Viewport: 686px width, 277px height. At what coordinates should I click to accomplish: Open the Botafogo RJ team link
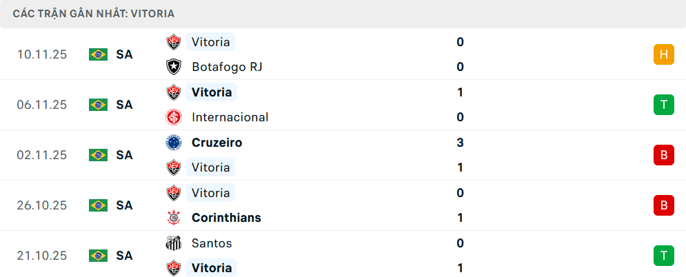227,67
